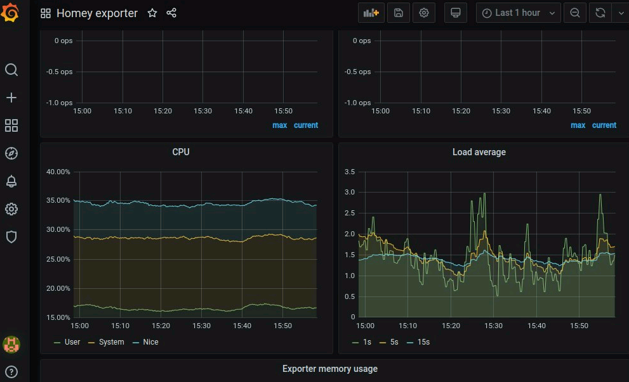Star the Homey exporter dashboard
The width and height of the screenshot is (629, 382).
(x=152, y=13)
